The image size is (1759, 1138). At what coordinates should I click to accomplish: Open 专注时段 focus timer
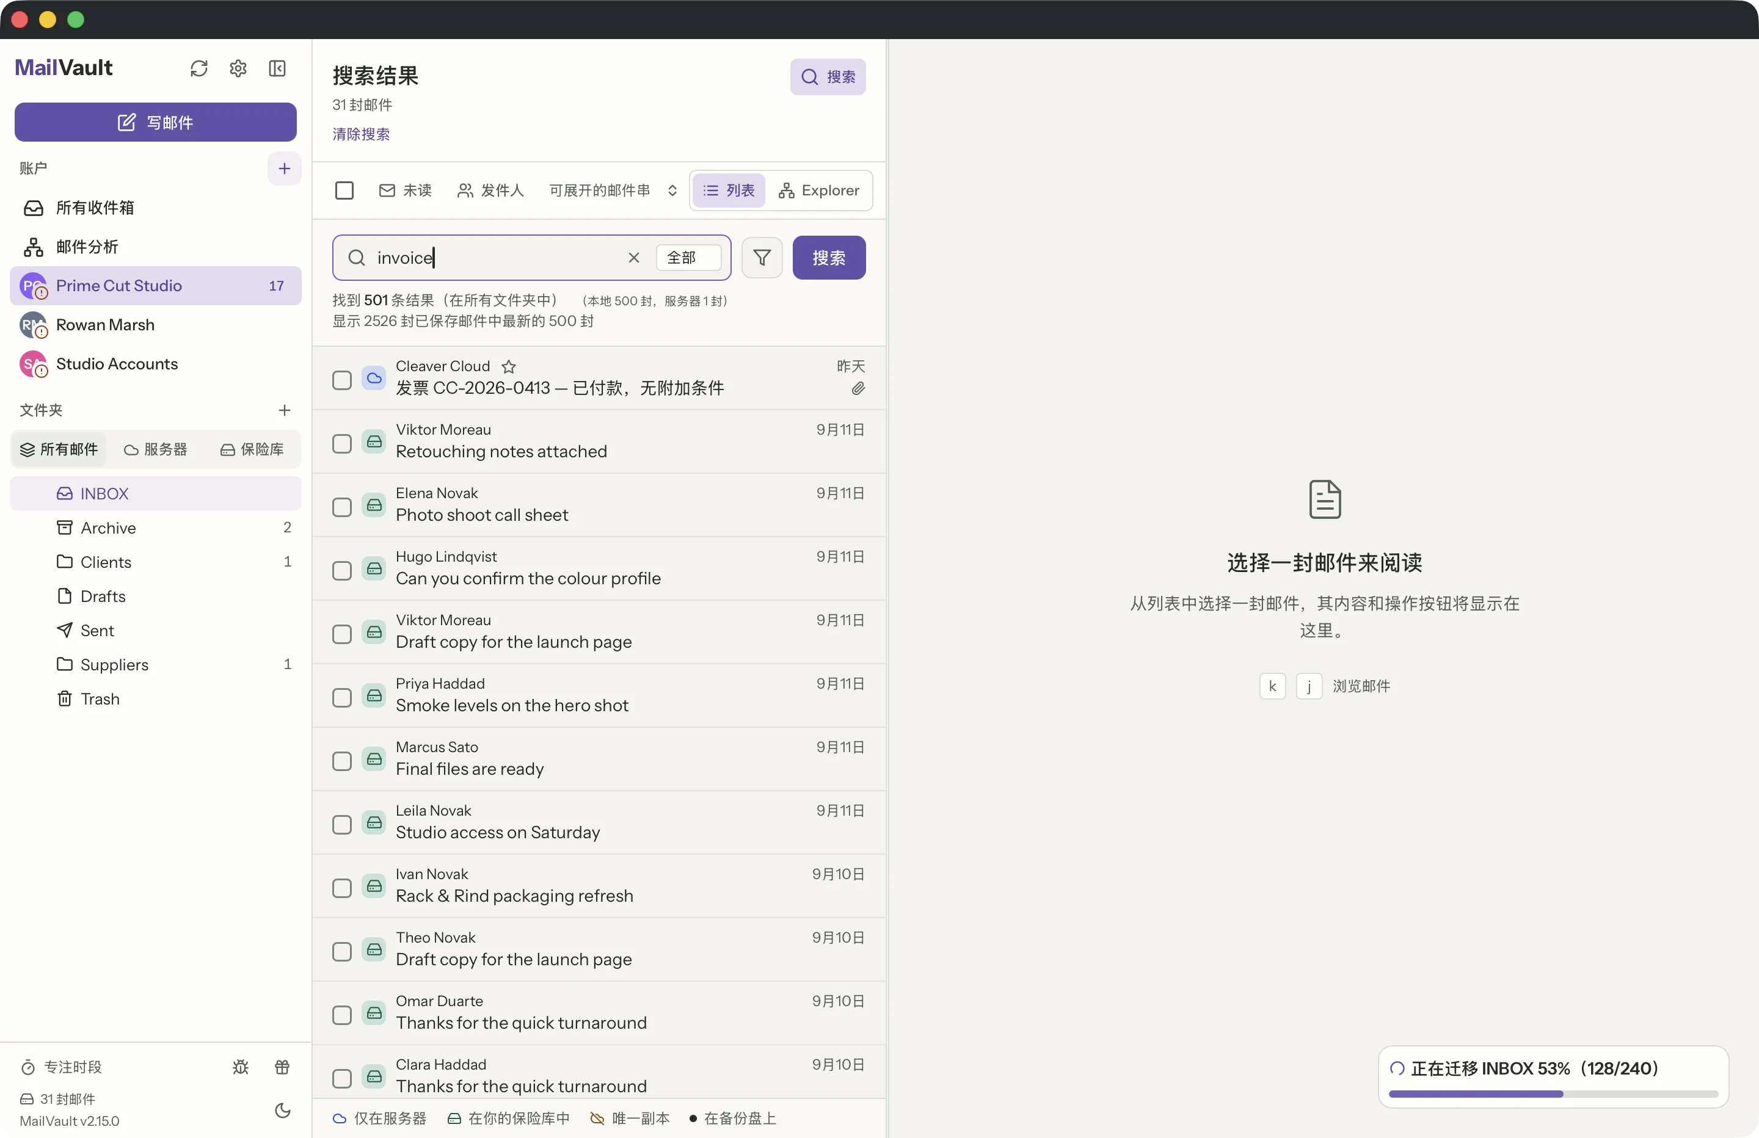click(61, 1067)
